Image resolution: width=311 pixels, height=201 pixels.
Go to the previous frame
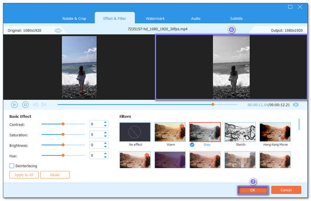click(35, 104)
